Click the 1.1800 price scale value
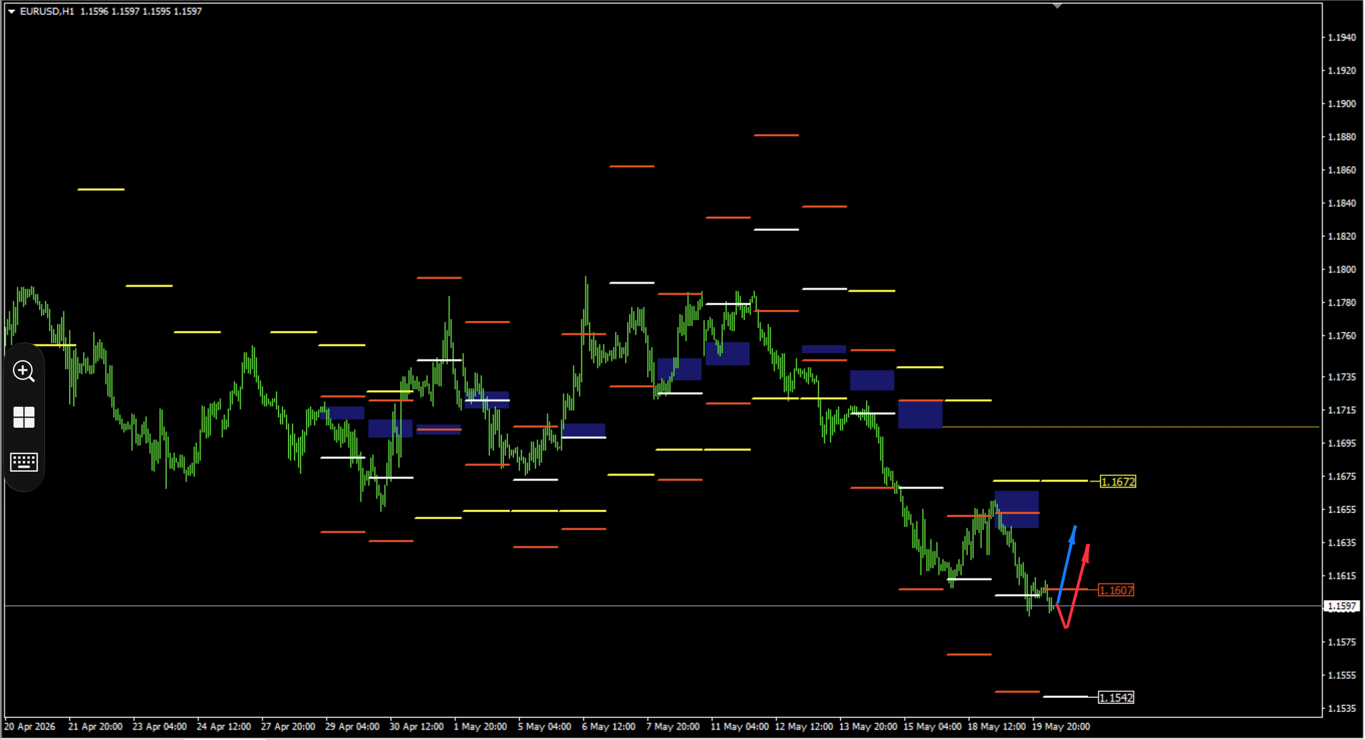 pyautogui.click(x=1342, y=269)
